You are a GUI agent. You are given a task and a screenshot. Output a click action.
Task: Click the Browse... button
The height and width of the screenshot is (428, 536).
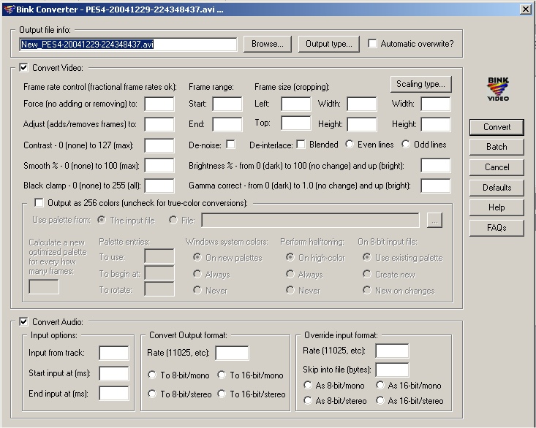(268, 44)
